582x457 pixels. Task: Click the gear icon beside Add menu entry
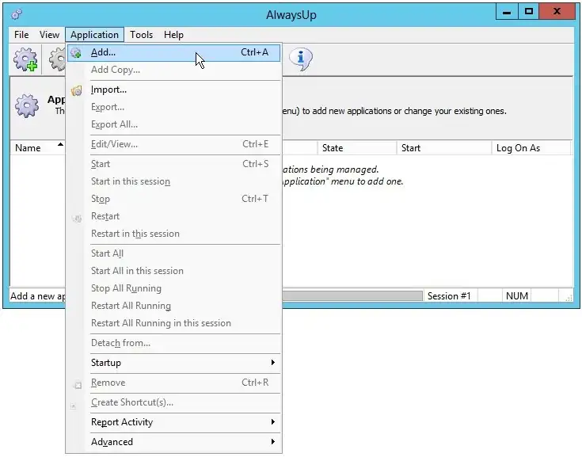coord(77,53)
